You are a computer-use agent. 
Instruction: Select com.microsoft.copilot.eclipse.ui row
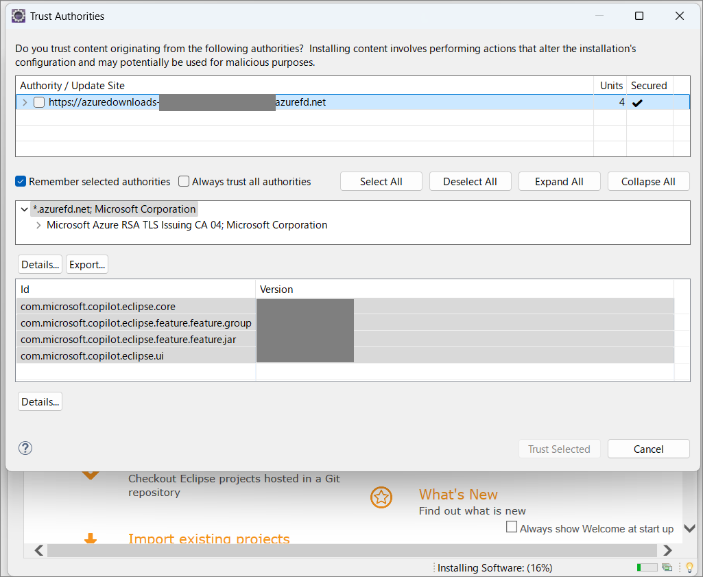(345, 356)
